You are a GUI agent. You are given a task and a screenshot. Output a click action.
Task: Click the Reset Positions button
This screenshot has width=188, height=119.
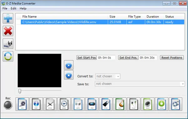pyautogui.click(x=172, y=57)
